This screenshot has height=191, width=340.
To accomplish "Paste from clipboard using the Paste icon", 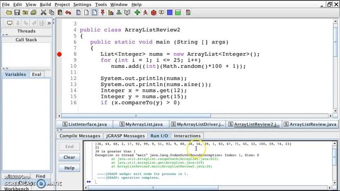I will point(60,13).
